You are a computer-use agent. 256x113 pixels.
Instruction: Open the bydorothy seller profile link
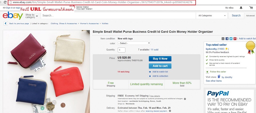pyautogui.click(x=211, y=49)
